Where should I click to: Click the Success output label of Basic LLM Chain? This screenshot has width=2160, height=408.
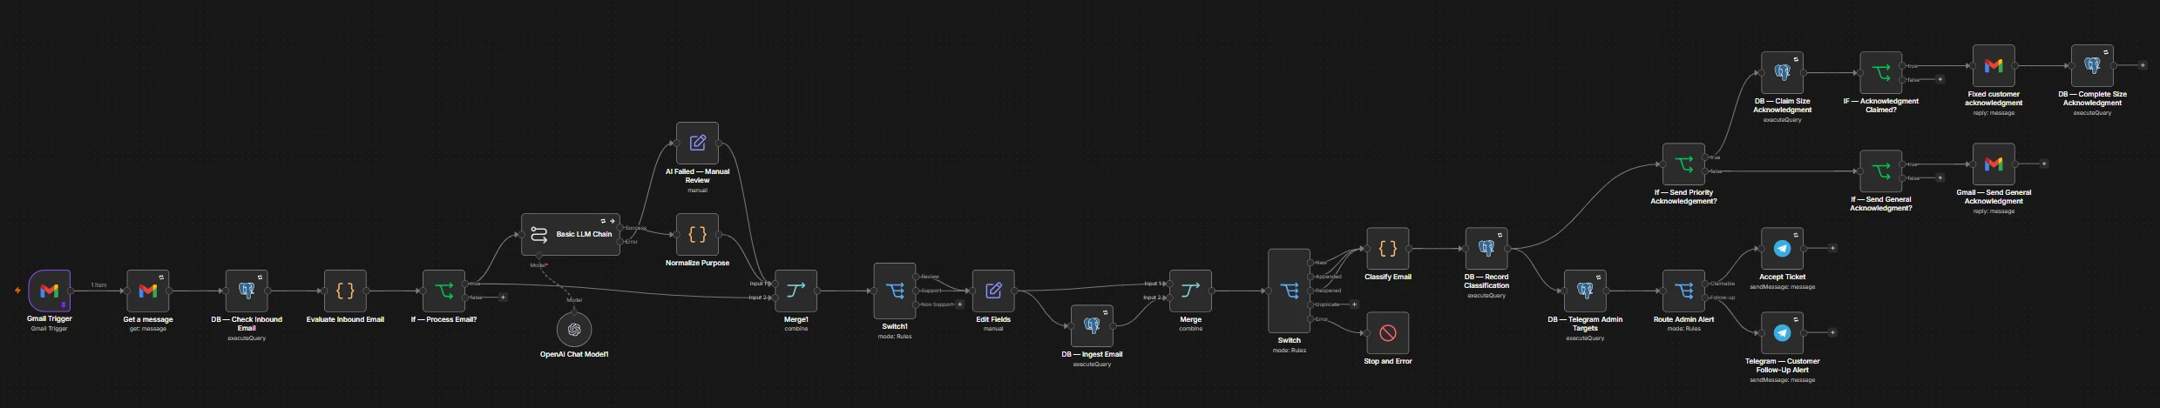click(x=636, y=228)
